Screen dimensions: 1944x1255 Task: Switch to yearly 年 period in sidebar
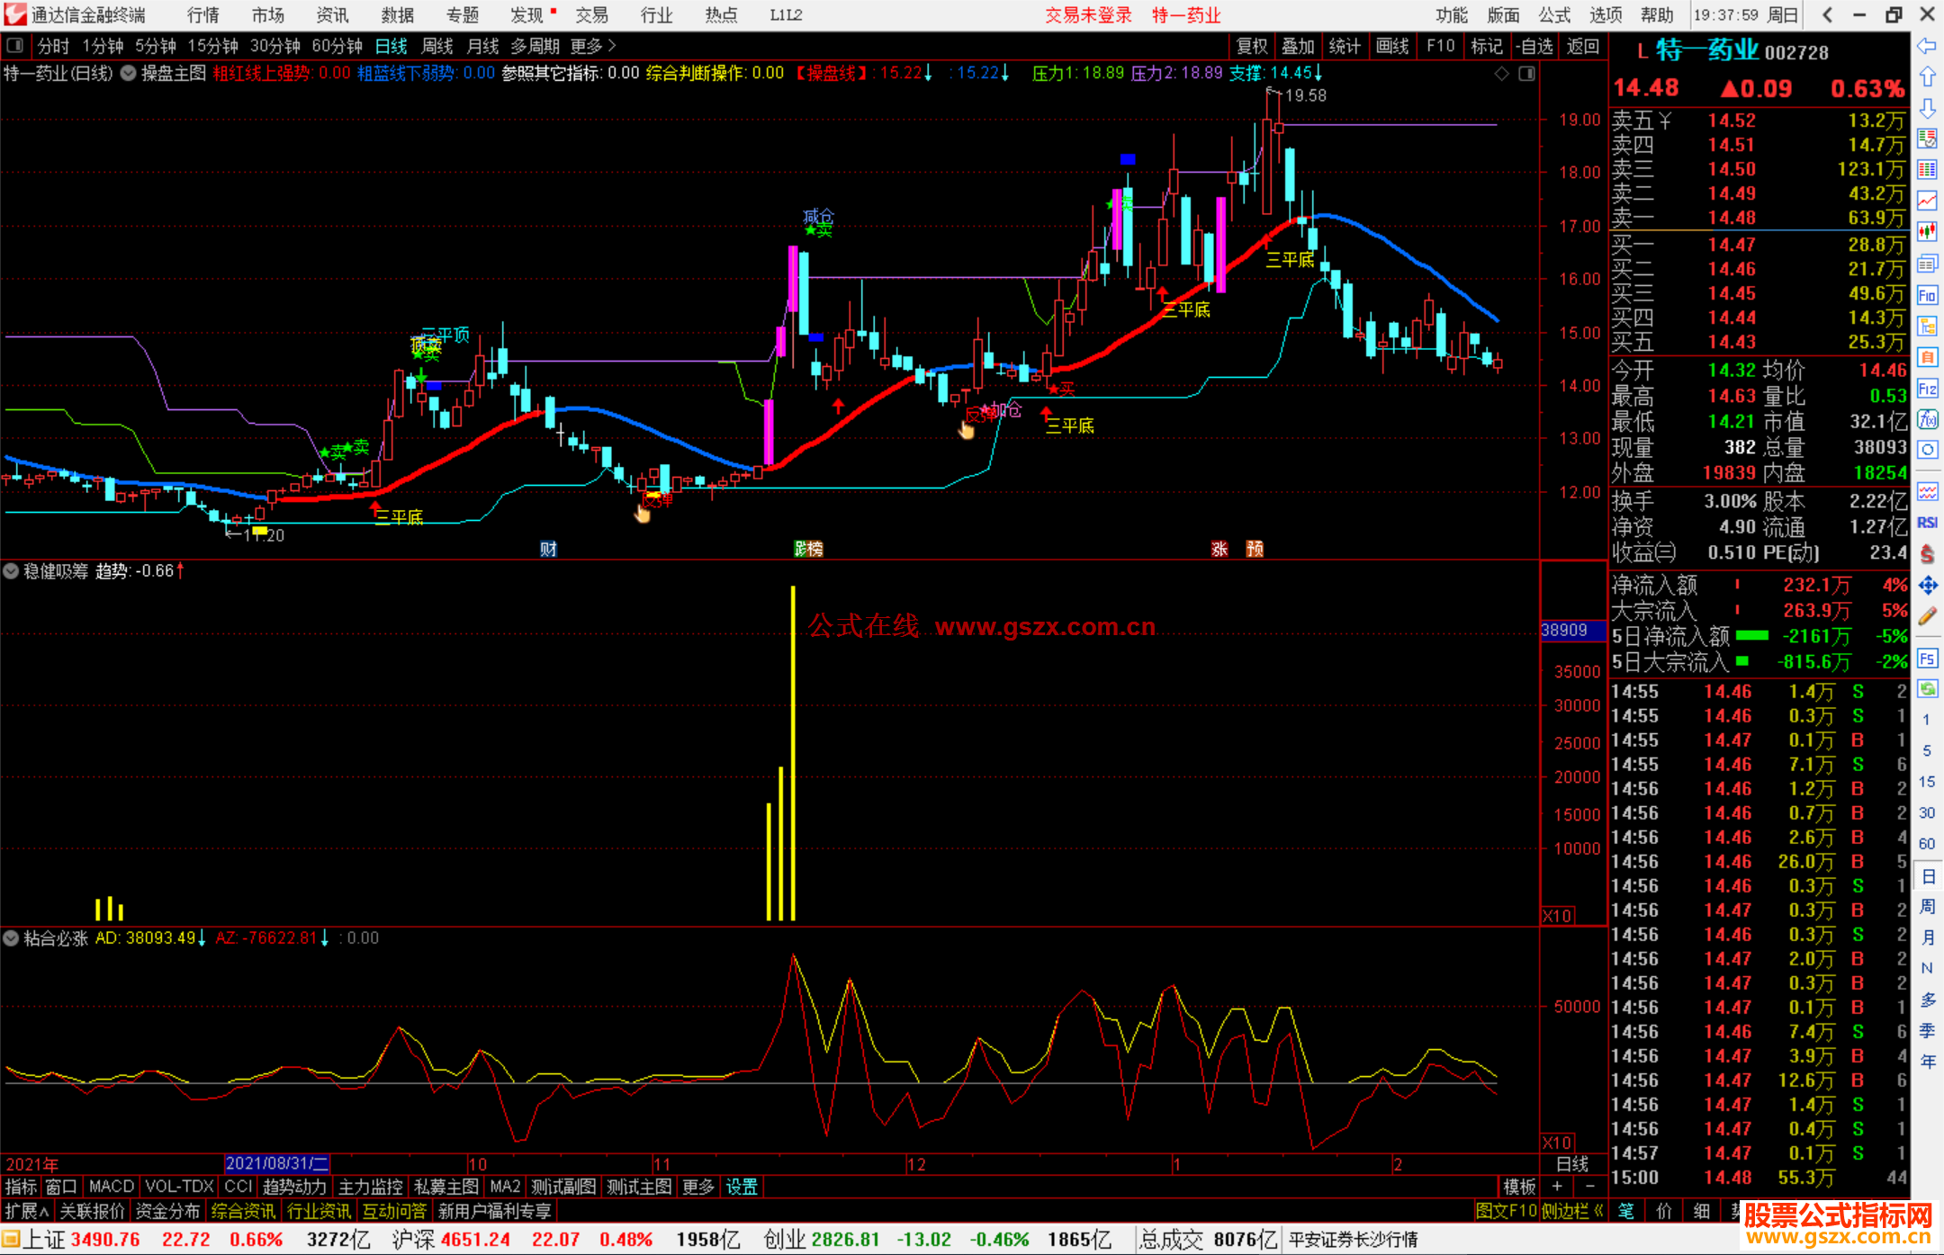(x=1927, y=1062)
